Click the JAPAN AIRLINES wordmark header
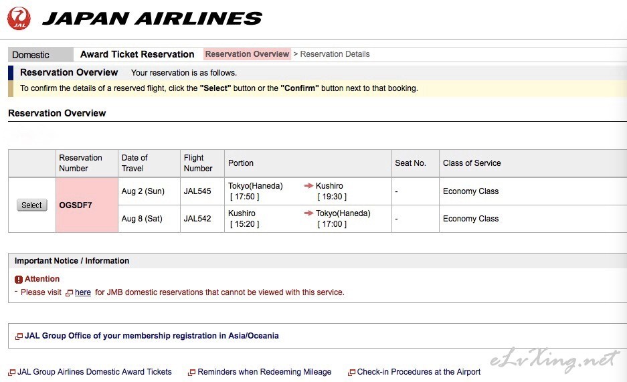 click(152, 18)
